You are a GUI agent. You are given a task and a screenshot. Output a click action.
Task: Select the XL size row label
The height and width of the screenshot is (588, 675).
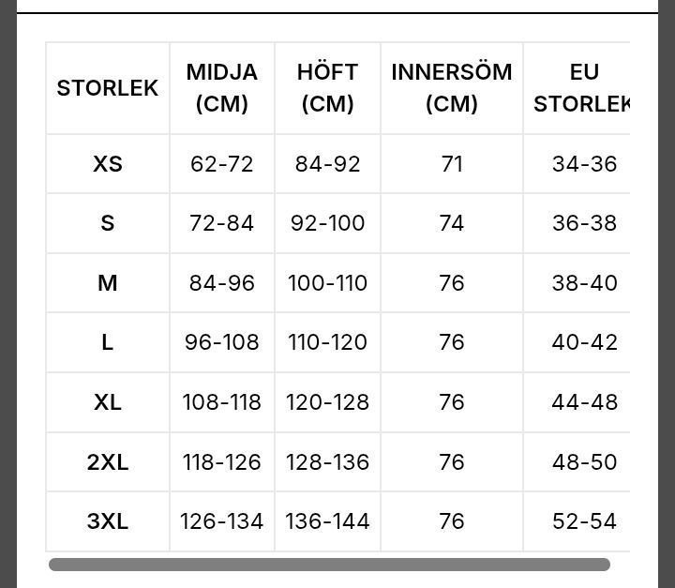(108, 402)
